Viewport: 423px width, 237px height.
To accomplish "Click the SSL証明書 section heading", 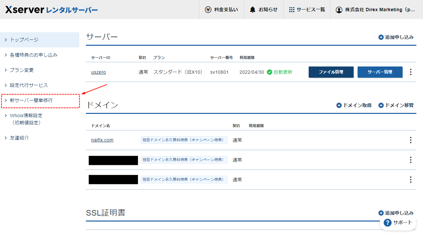I will tap(105, 213).
